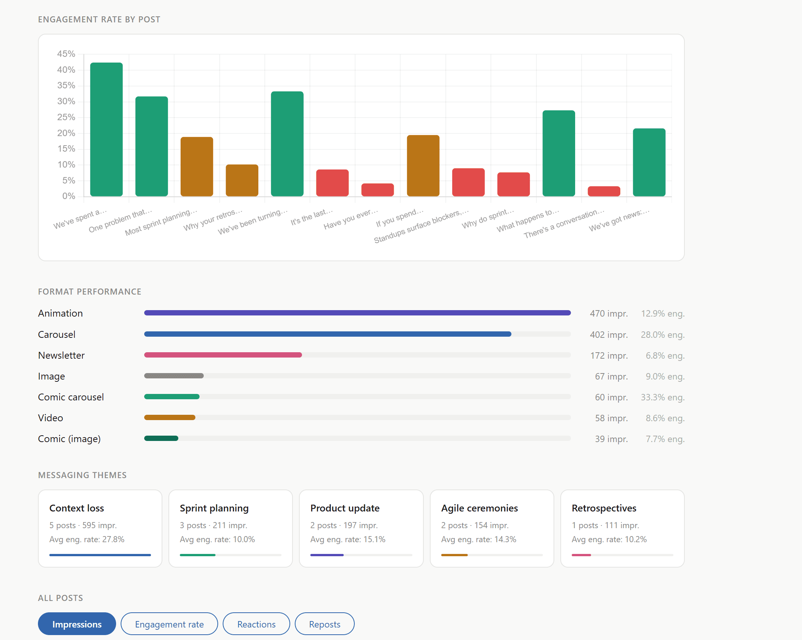This screenshot has width=802, height=640.
Task: Click the 'ALL POSTS' heading
Action: [60, 598]
